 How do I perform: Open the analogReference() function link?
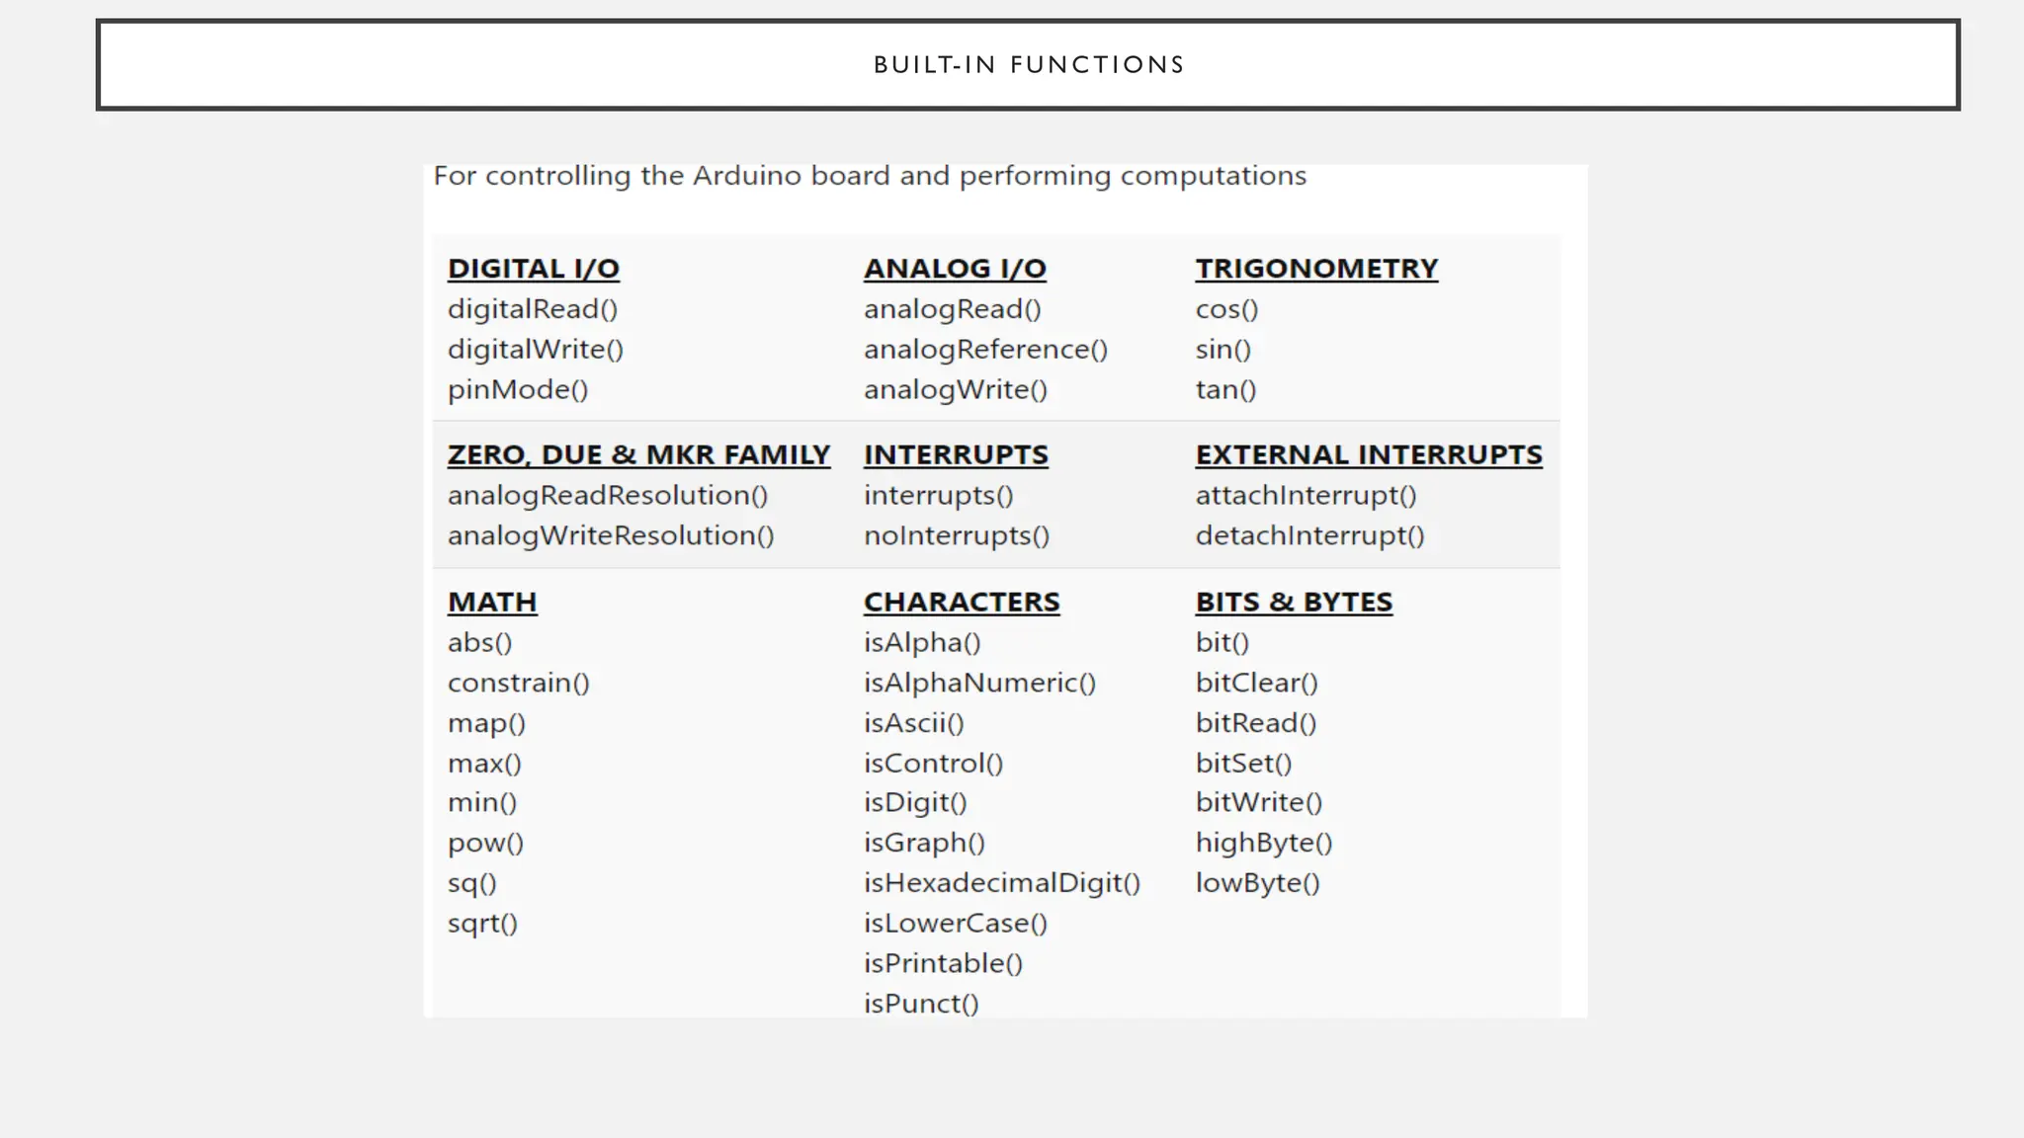[985, 350]
